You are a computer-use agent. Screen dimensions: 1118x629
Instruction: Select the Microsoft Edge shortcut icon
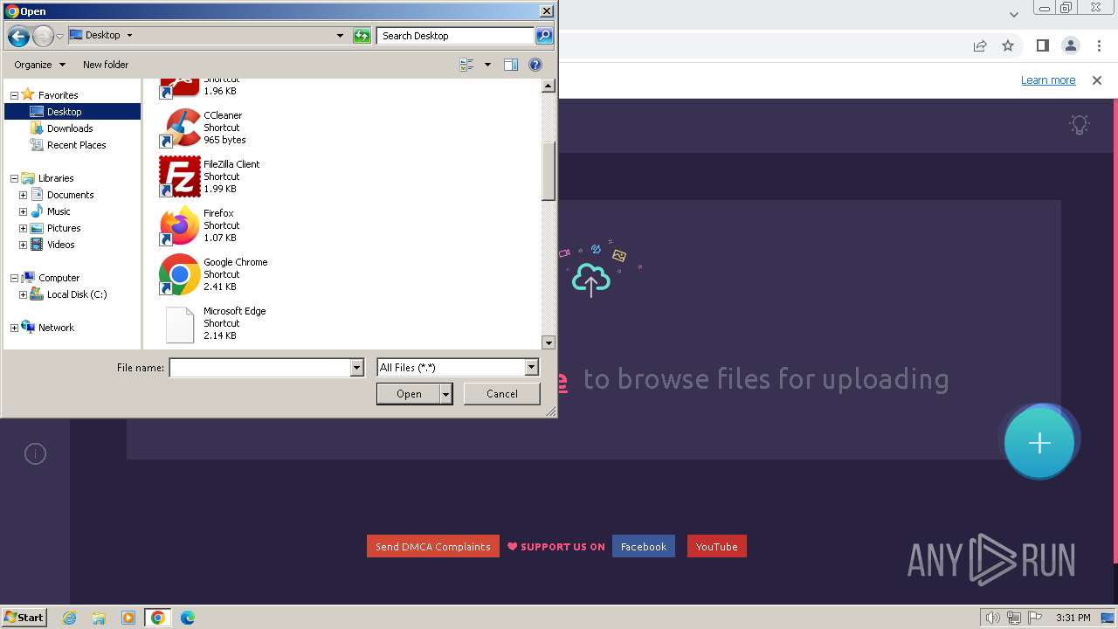click(x=180, y=323)
